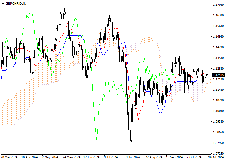Click the 1.12830 price scale value
The height and width of the screenshot is (161, 226).
219,69
